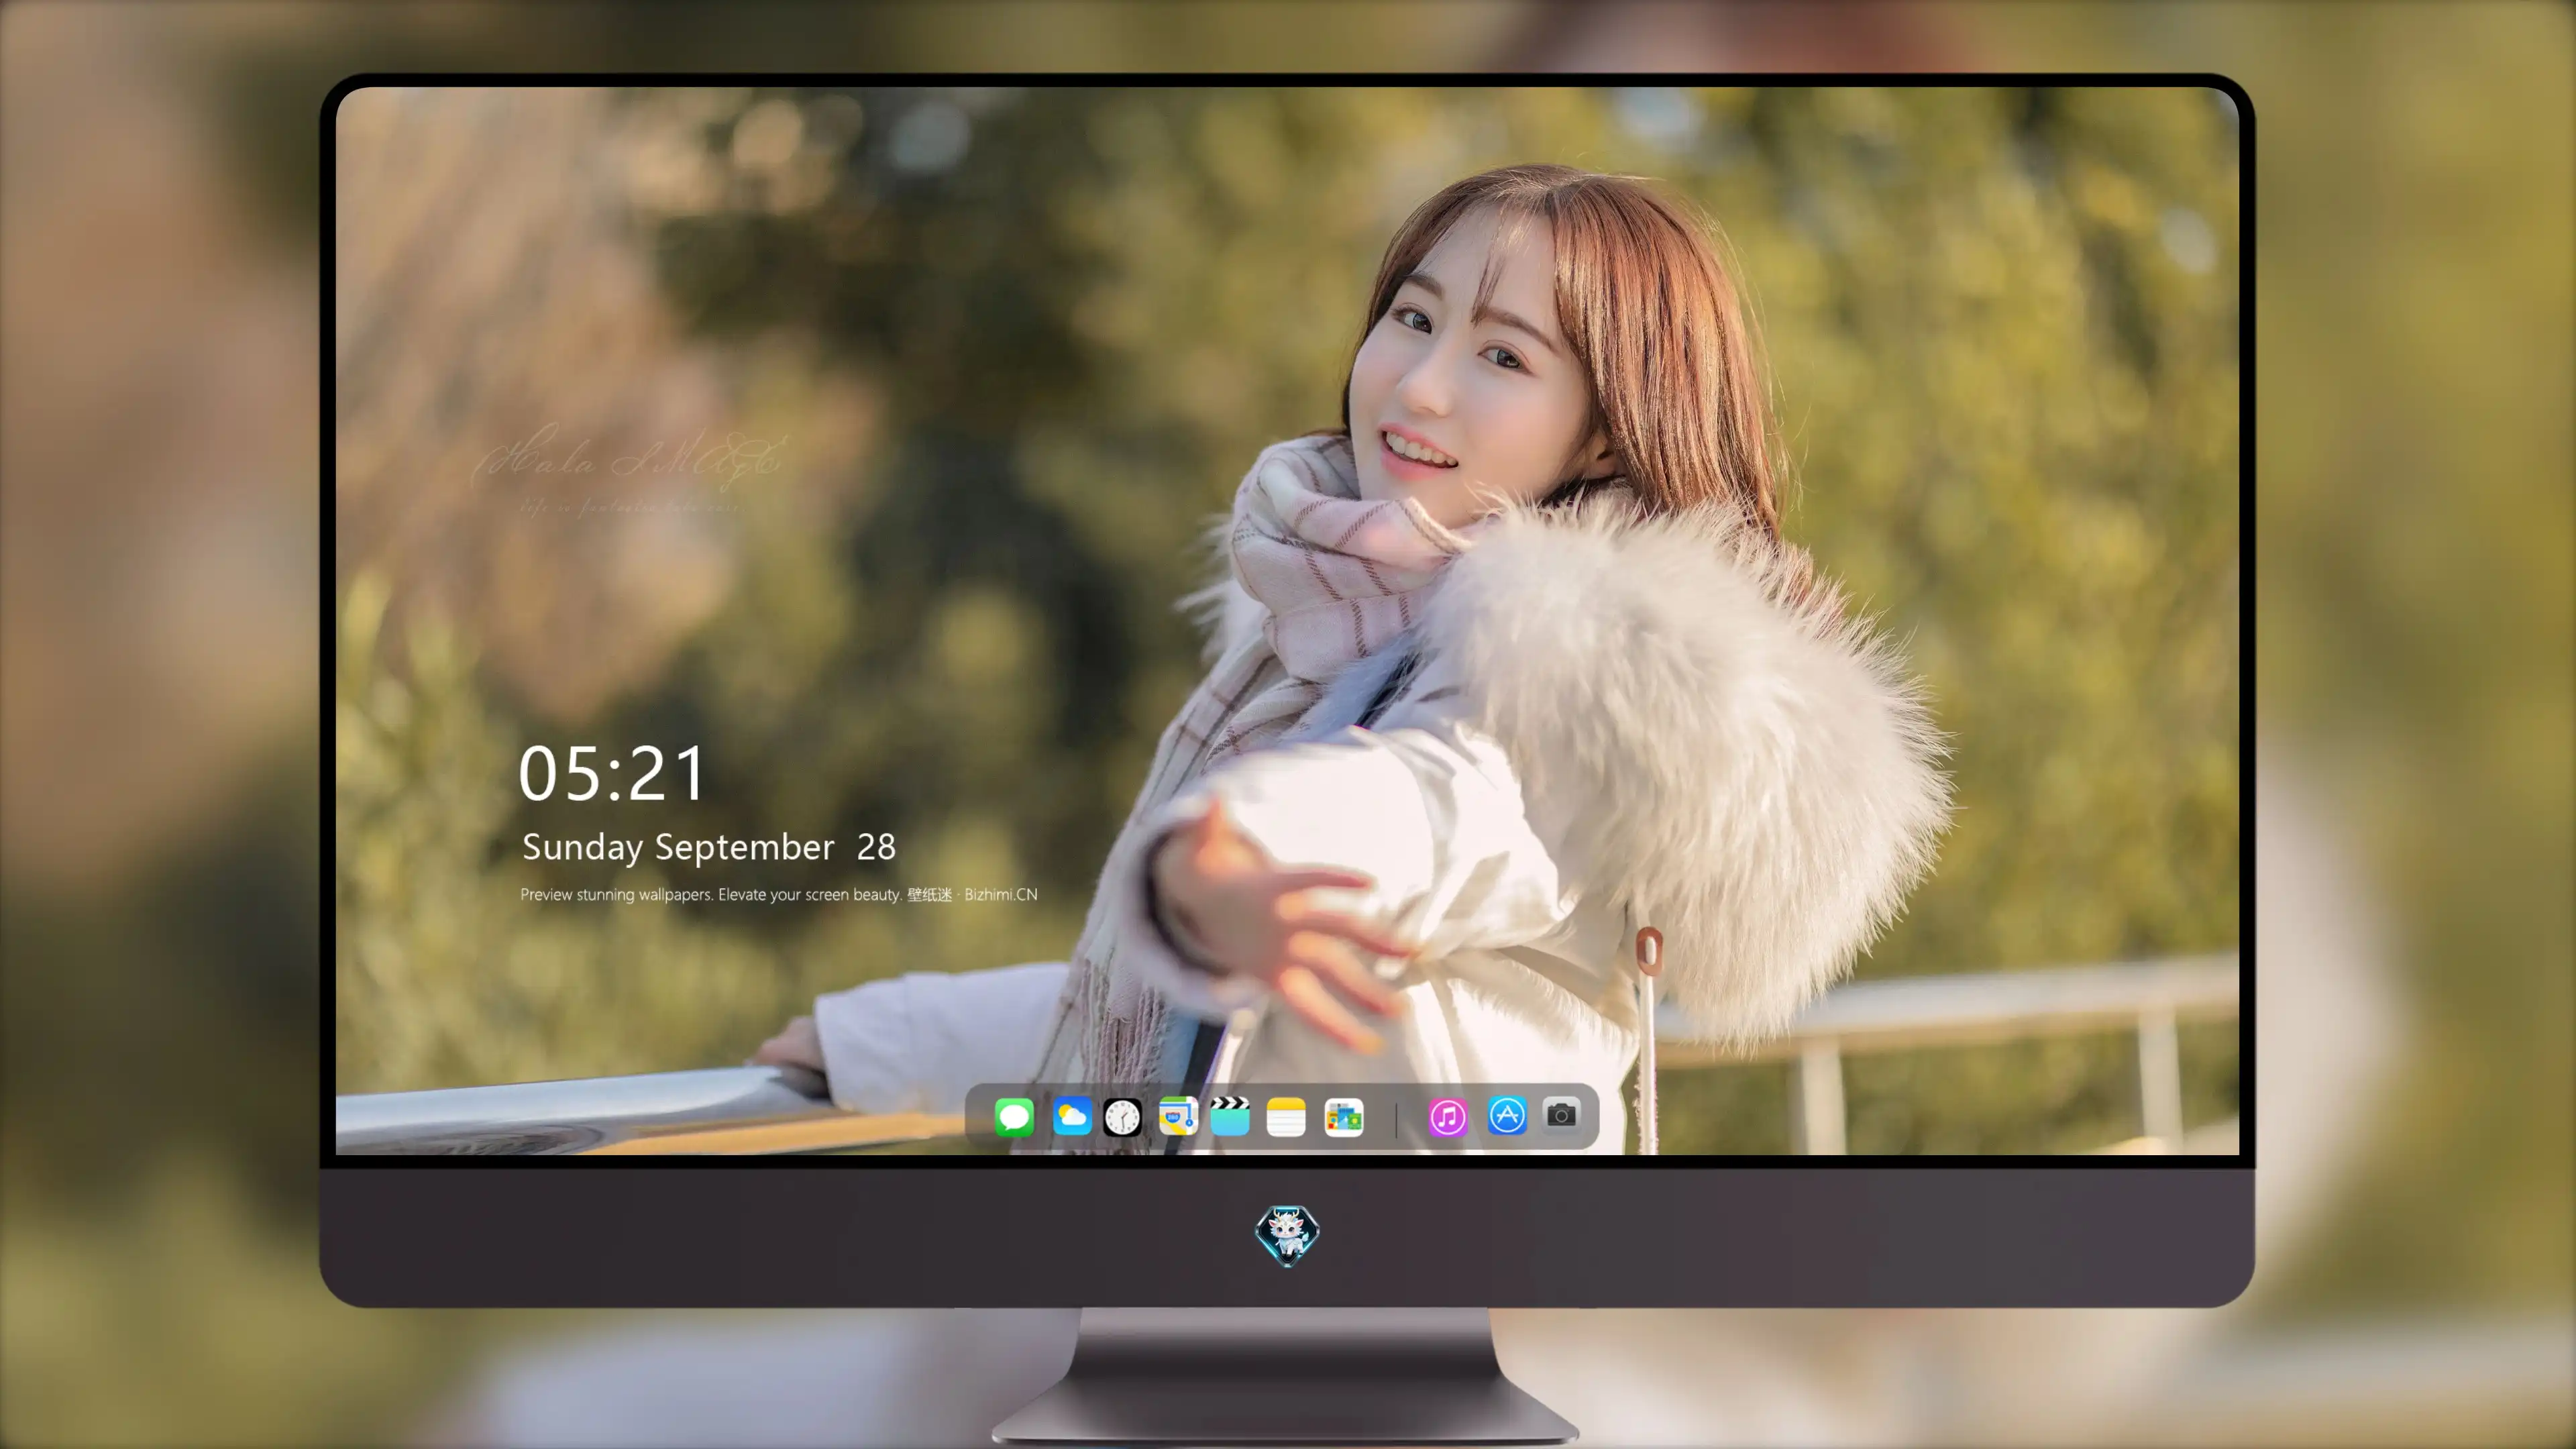
Task: Open the green Messages dock icon
Action: tap(1014, 1116)
